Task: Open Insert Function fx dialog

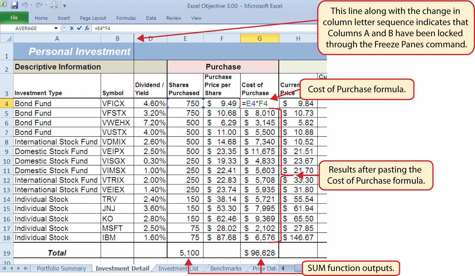Action: (x=87, y=28)
